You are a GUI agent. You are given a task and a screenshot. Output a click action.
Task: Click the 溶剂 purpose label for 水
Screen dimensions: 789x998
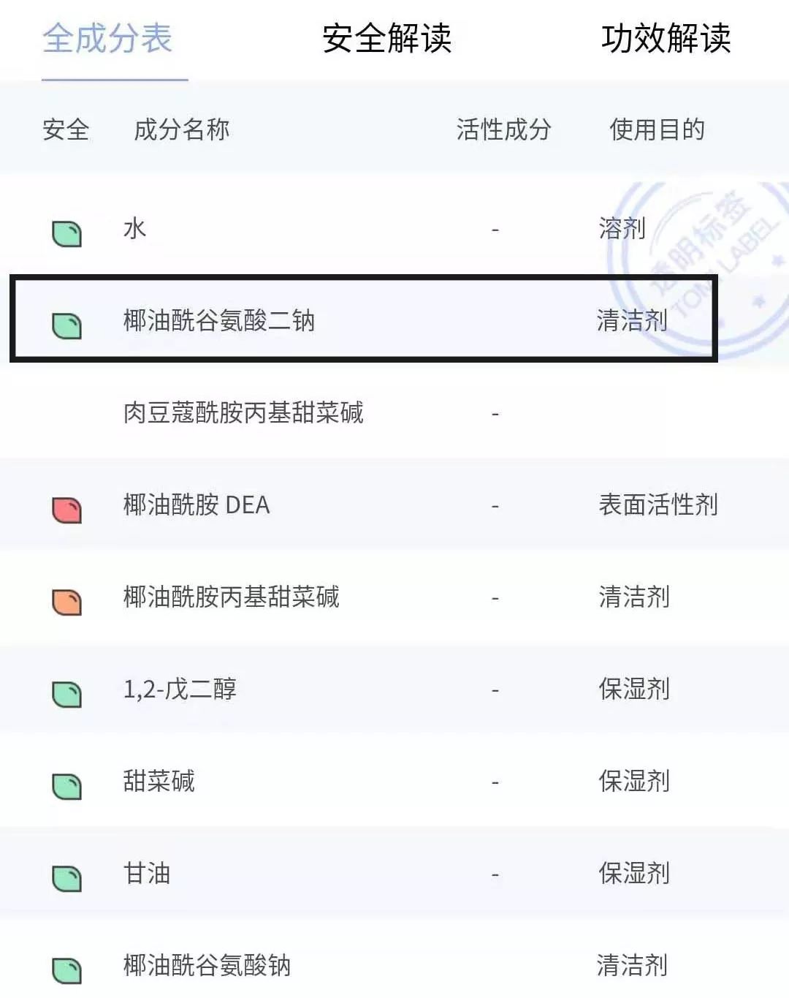click(621, 227)
